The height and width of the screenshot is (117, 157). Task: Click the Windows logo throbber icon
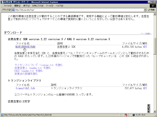pos(153,6)
